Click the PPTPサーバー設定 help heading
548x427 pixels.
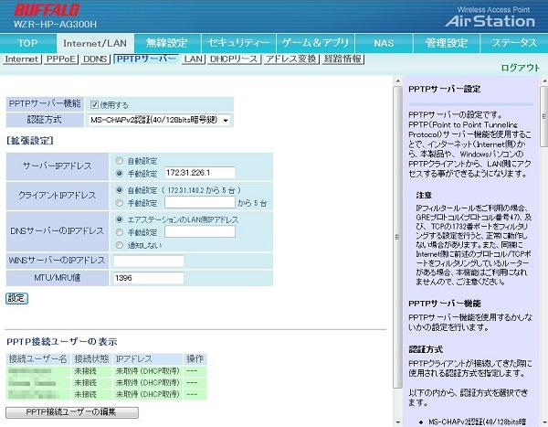[x=445, y=90]
